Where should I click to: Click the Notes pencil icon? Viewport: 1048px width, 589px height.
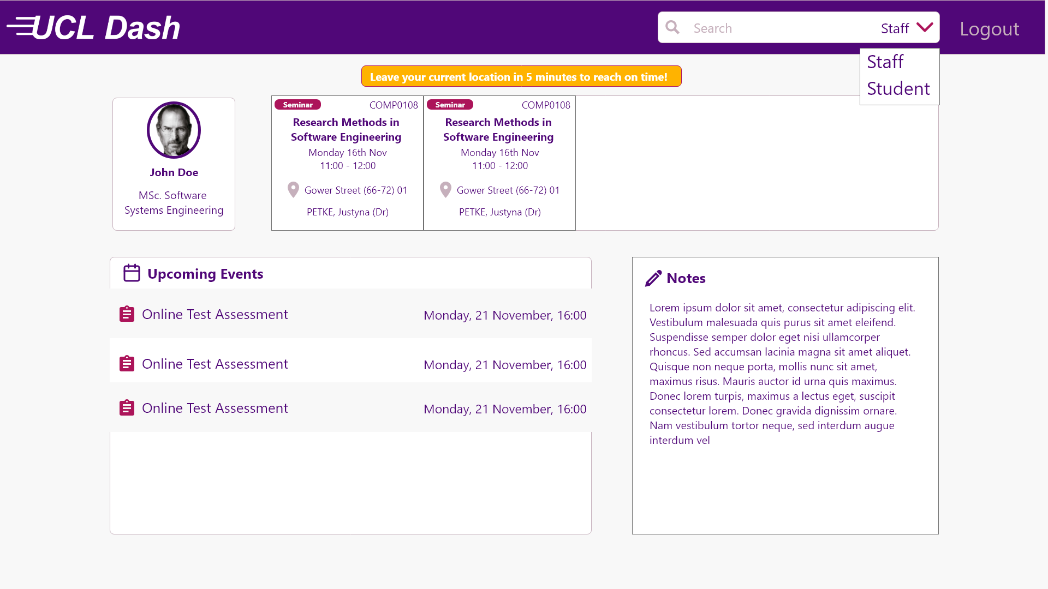tap(653, 278)
